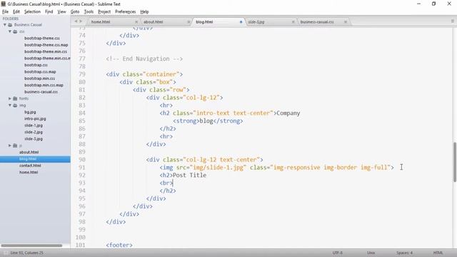The image size is (457, 257).
Task: Open the Goto menu
Action: 75,11
